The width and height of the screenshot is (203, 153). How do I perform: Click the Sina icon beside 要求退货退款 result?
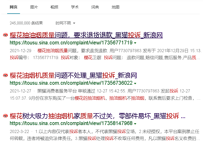(x=5, y=35)
